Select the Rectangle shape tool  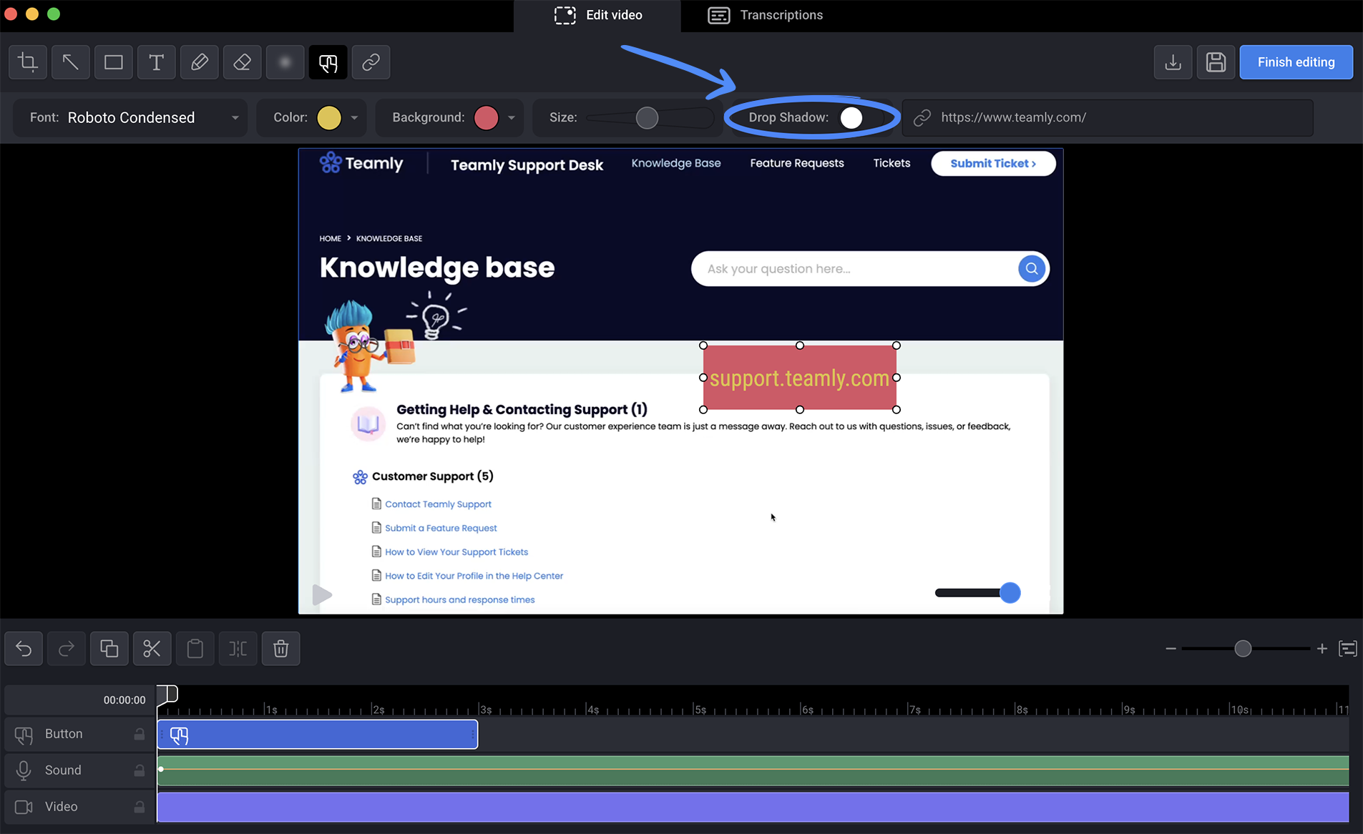[x=114, y=62]
